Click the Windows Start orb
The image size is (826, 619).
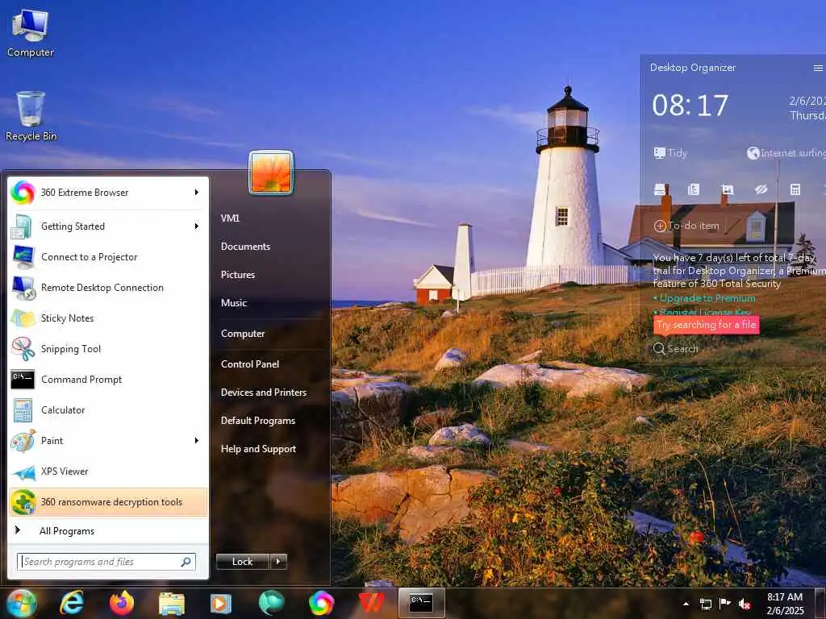[21, 603]
